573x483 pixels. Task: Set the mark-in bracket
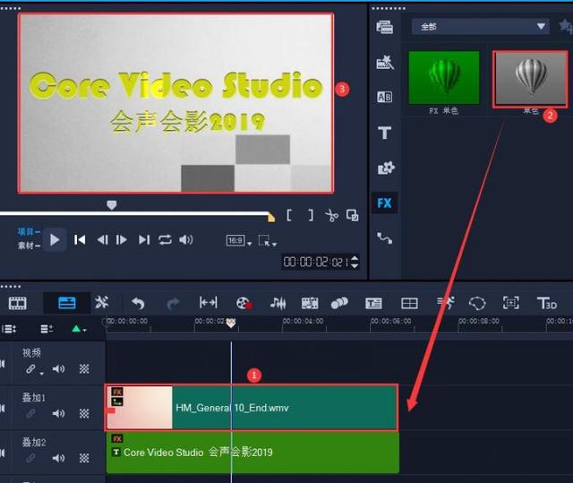289,215
